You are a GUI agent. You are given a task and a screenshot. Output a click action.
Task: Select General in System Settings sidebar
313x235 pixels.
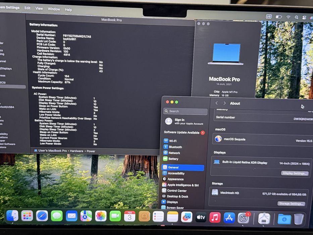[183, 168]
